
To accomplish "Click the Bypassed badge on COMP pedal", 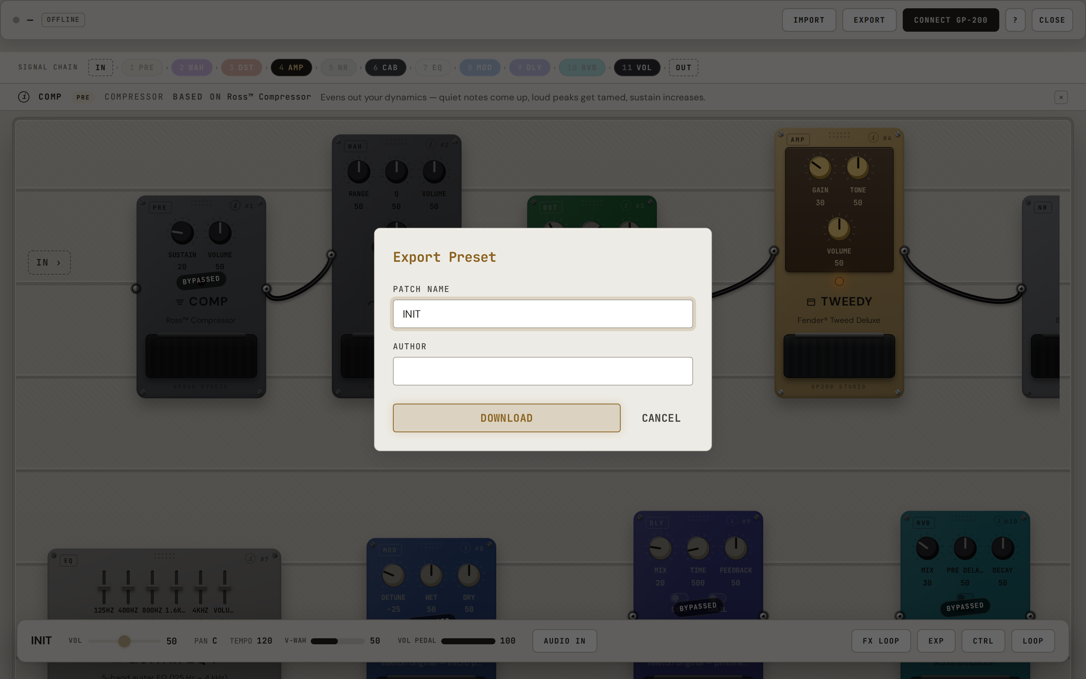I will click(x=201, y=280).
